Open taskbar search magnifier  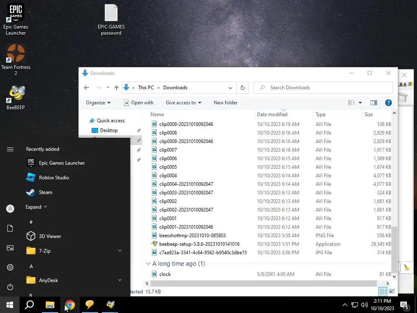click(29, 305)
